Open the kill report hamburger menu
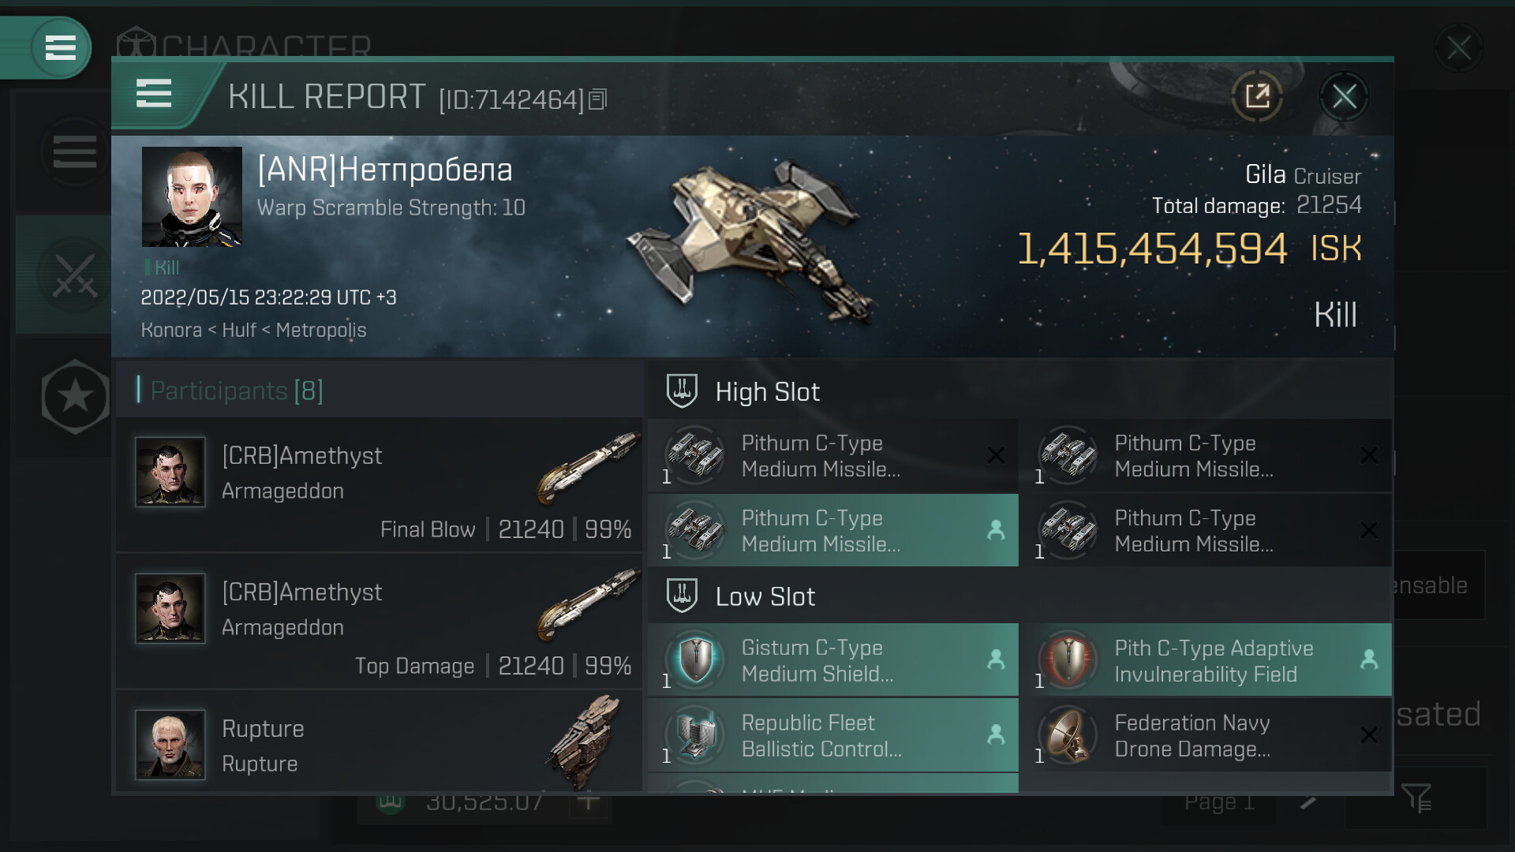Viewport: 1515px width, 852px height. [x=154, y=94]
